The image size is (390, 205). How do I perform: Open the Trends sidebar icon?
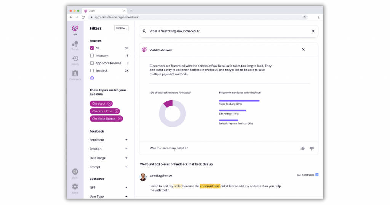75,45
